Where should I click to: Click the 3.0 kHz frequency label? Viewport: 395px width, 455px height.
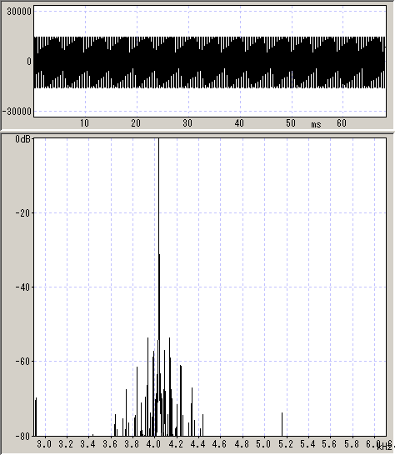point(44,444)
